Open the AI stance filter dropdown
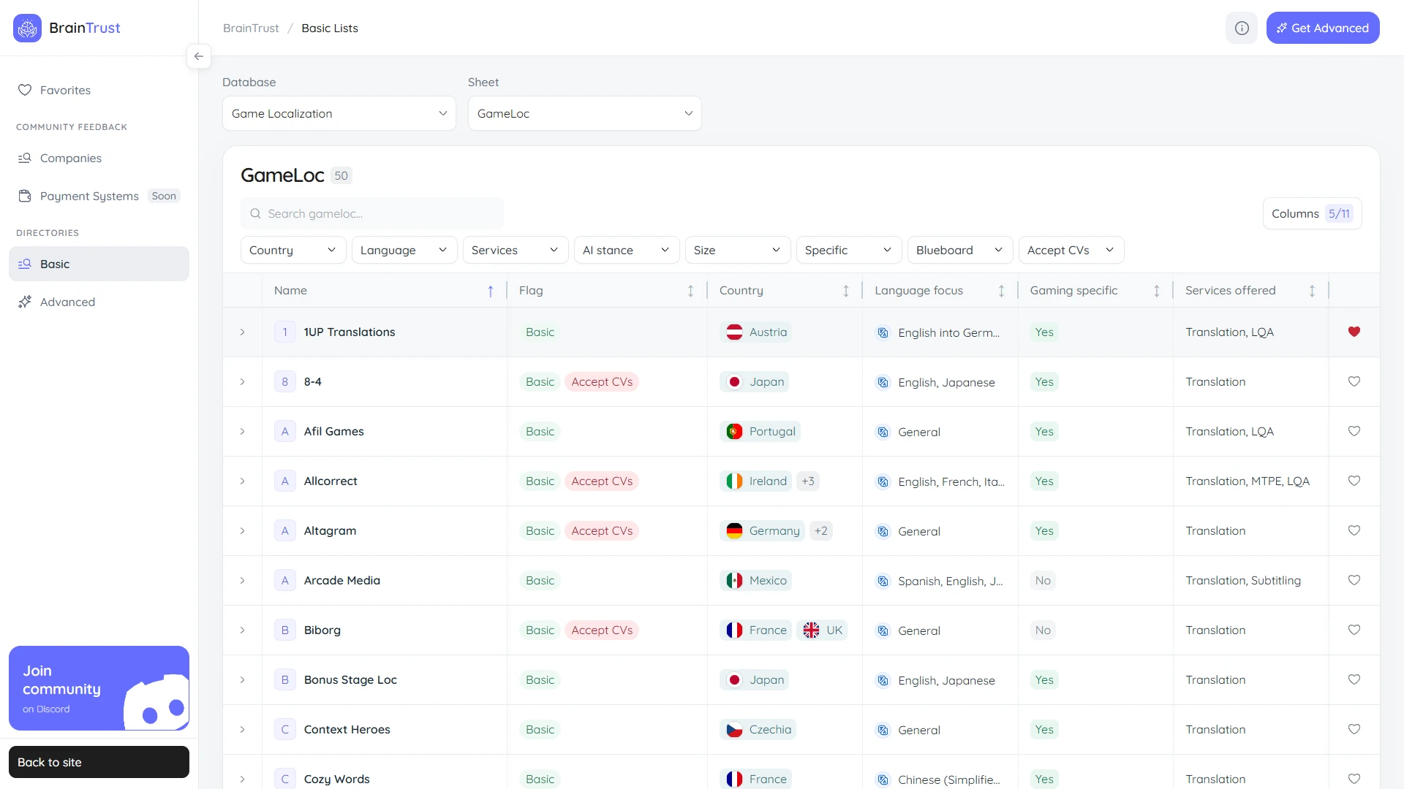 pyautogui.click(x=627, y=250)
